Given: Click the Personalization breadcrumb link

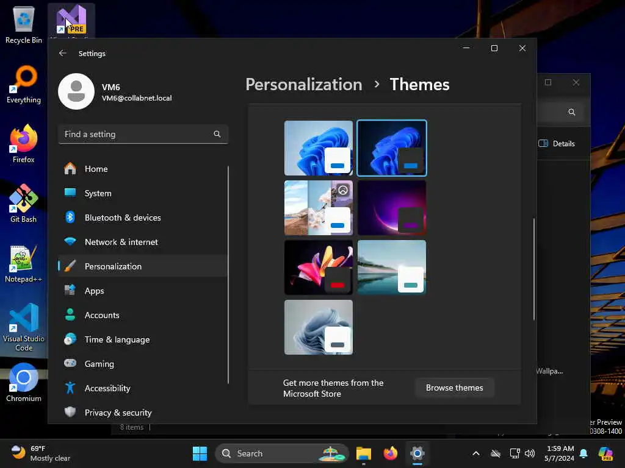Looking at the screenshot, I should pyautogui.click(x=304, y=84).
